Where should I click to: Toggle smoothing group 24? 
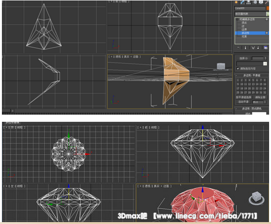tap(265, 88)
